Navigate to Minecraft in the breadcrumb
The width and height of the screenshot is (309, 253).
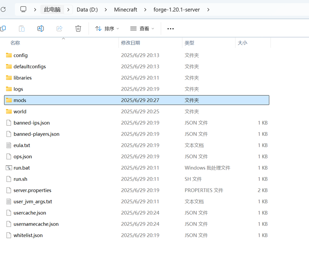[x=125, y=9]
